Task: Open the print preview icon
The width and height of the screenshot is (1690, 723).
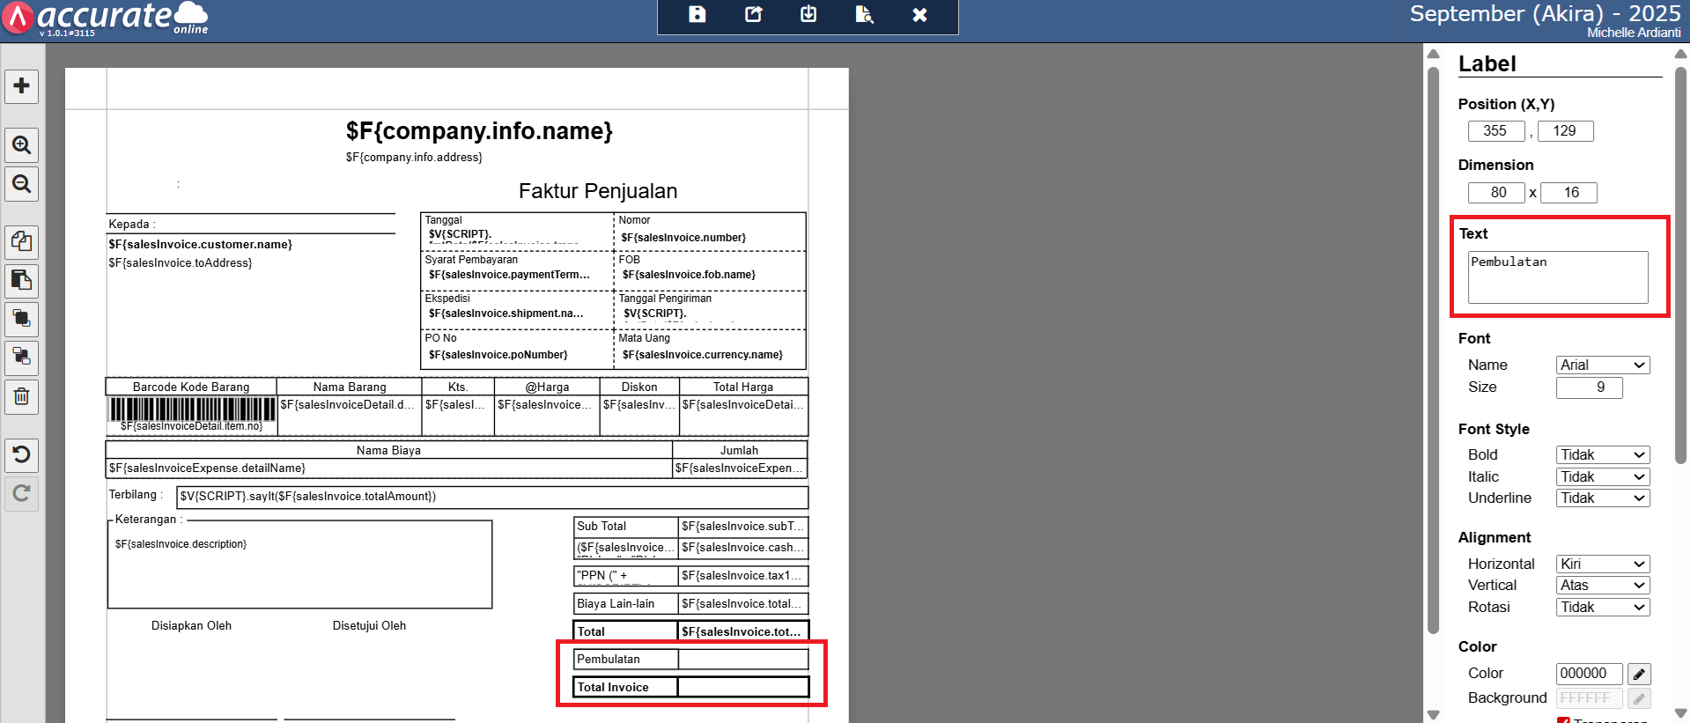Action: tap(864, 15)
